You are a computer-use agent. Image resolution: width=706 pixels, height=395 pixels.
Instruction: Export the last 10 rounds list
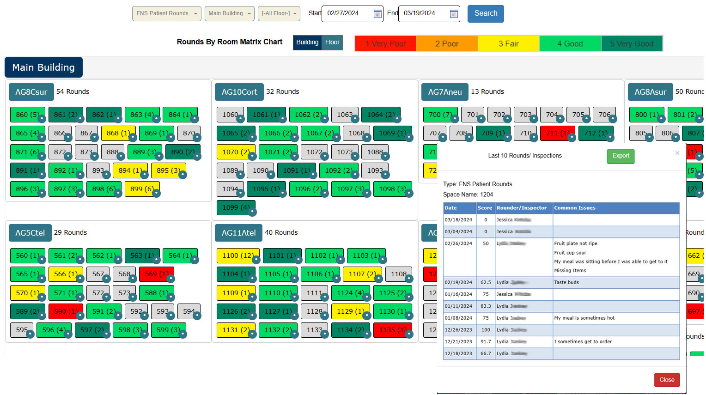tap(620, 156)
